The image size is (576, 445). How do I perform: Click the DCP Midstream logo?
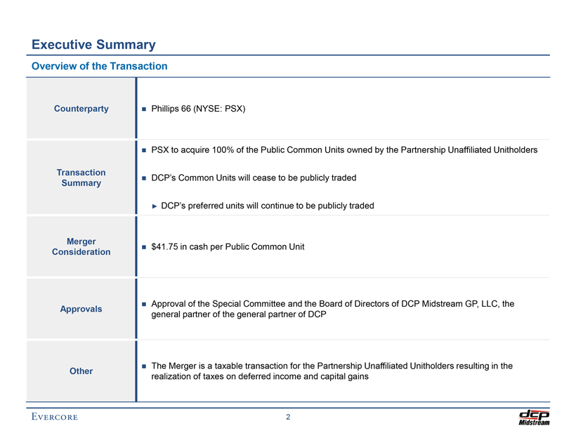pyautogui.click(x=533, y=417)
